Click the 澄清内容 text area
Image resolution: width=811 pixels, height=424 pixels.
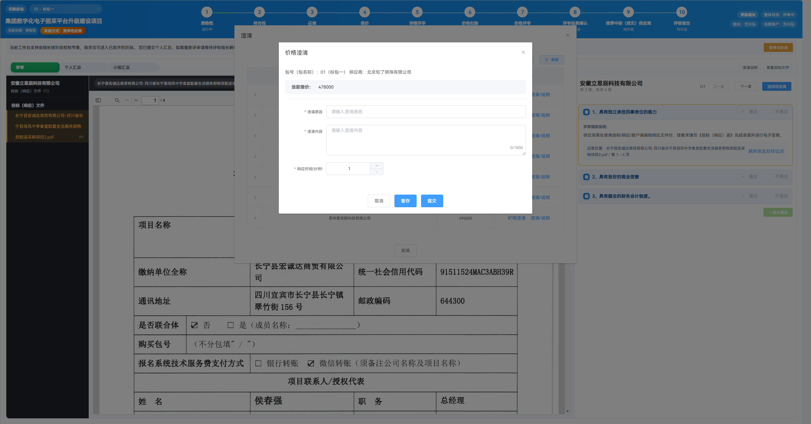[x=426, y=140]
